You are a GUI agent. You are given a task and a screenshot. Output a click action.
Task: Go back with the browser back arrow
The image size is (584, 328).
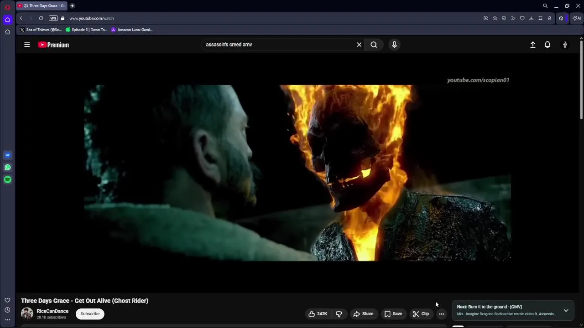point(21,18)
